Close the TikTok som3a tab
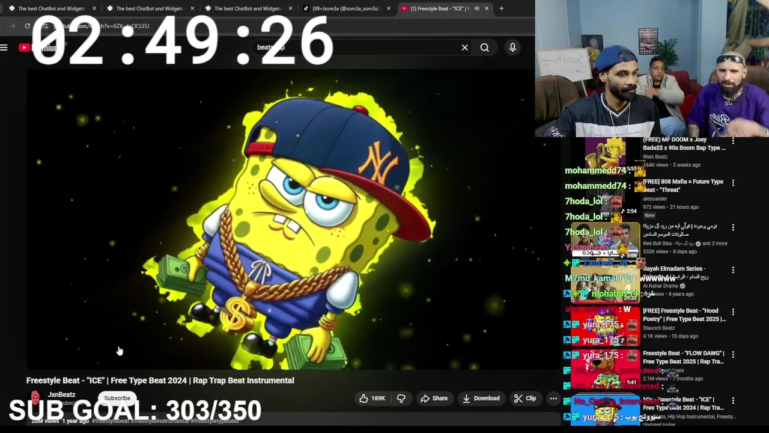This screenshot has width=769, height=433. tap(389, 8)
